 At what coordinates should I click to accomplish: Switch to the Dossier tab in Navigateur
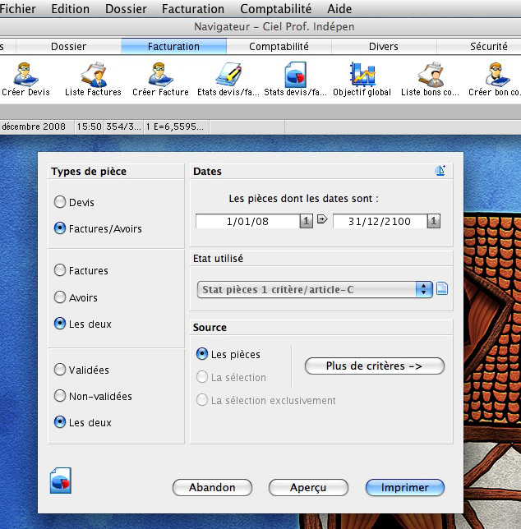68,46
